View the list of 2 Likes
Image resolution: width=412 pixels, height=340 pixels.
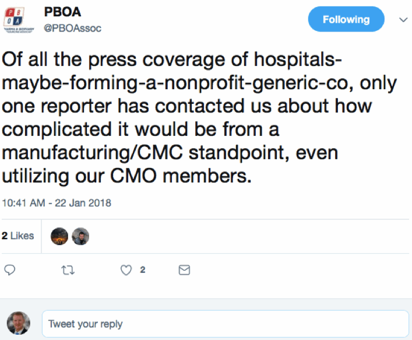tap(18, 236)
